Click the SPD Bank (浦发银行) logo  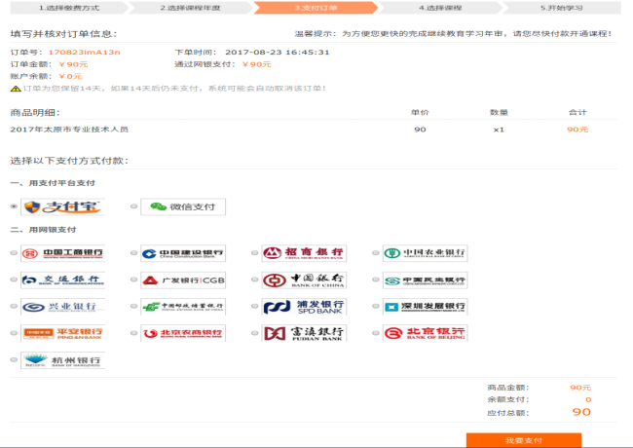(x=304, y=307)
